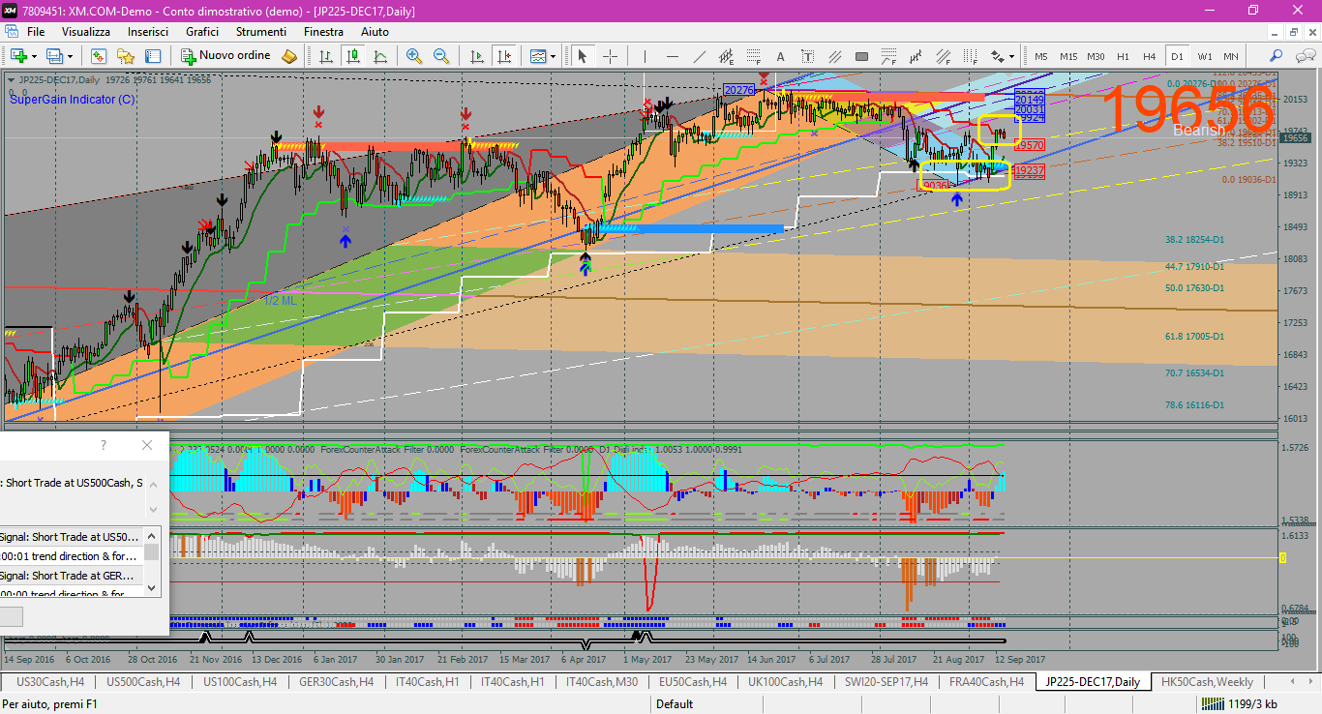
Task: Select '00:01 trend direction & for…' alert row
Action: pos(72,556)
